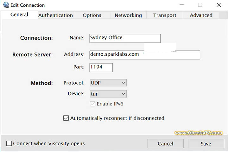Click the Viscosity globe icon in title bar

tap(6, 5)
